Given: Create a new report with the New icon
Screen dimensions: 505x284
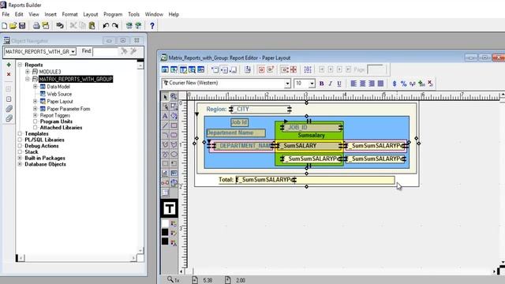Looking at the screenshot, I should 5,26.
